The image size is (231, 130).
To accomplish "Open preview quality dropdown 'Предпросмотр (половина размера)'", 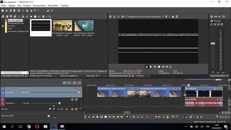I will 145,17.
